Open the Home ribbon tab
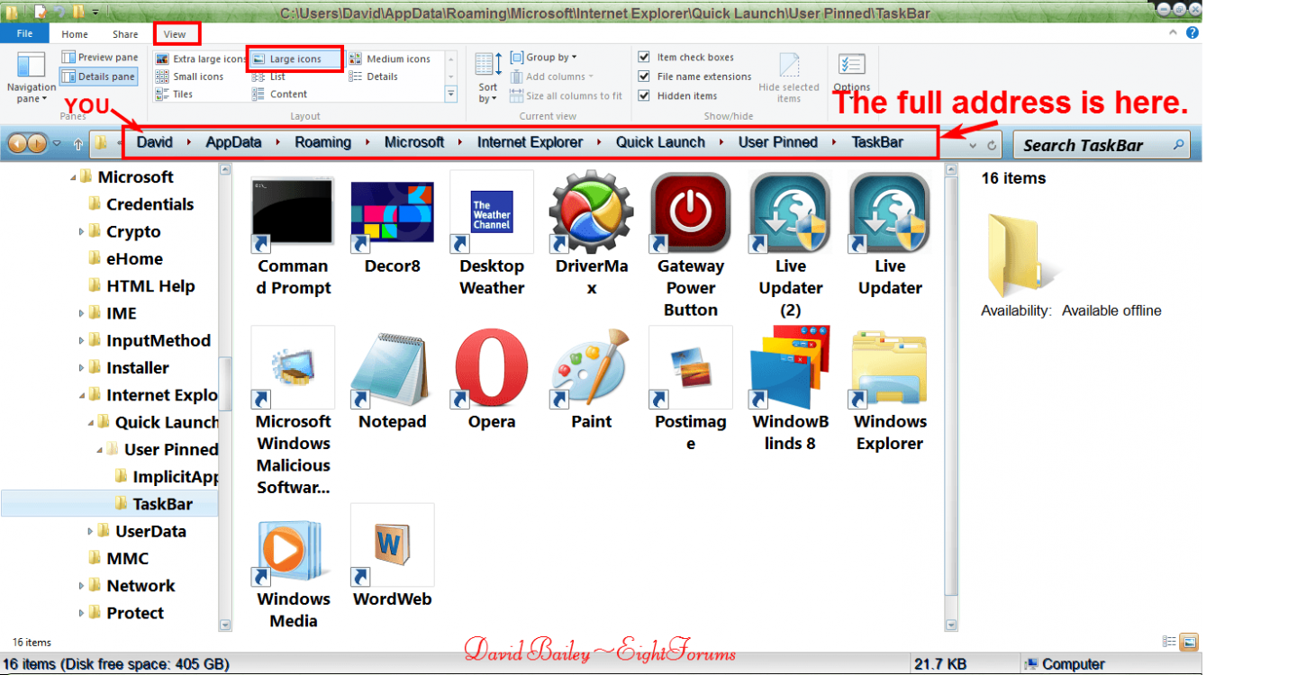 click(x=75, y=34)
